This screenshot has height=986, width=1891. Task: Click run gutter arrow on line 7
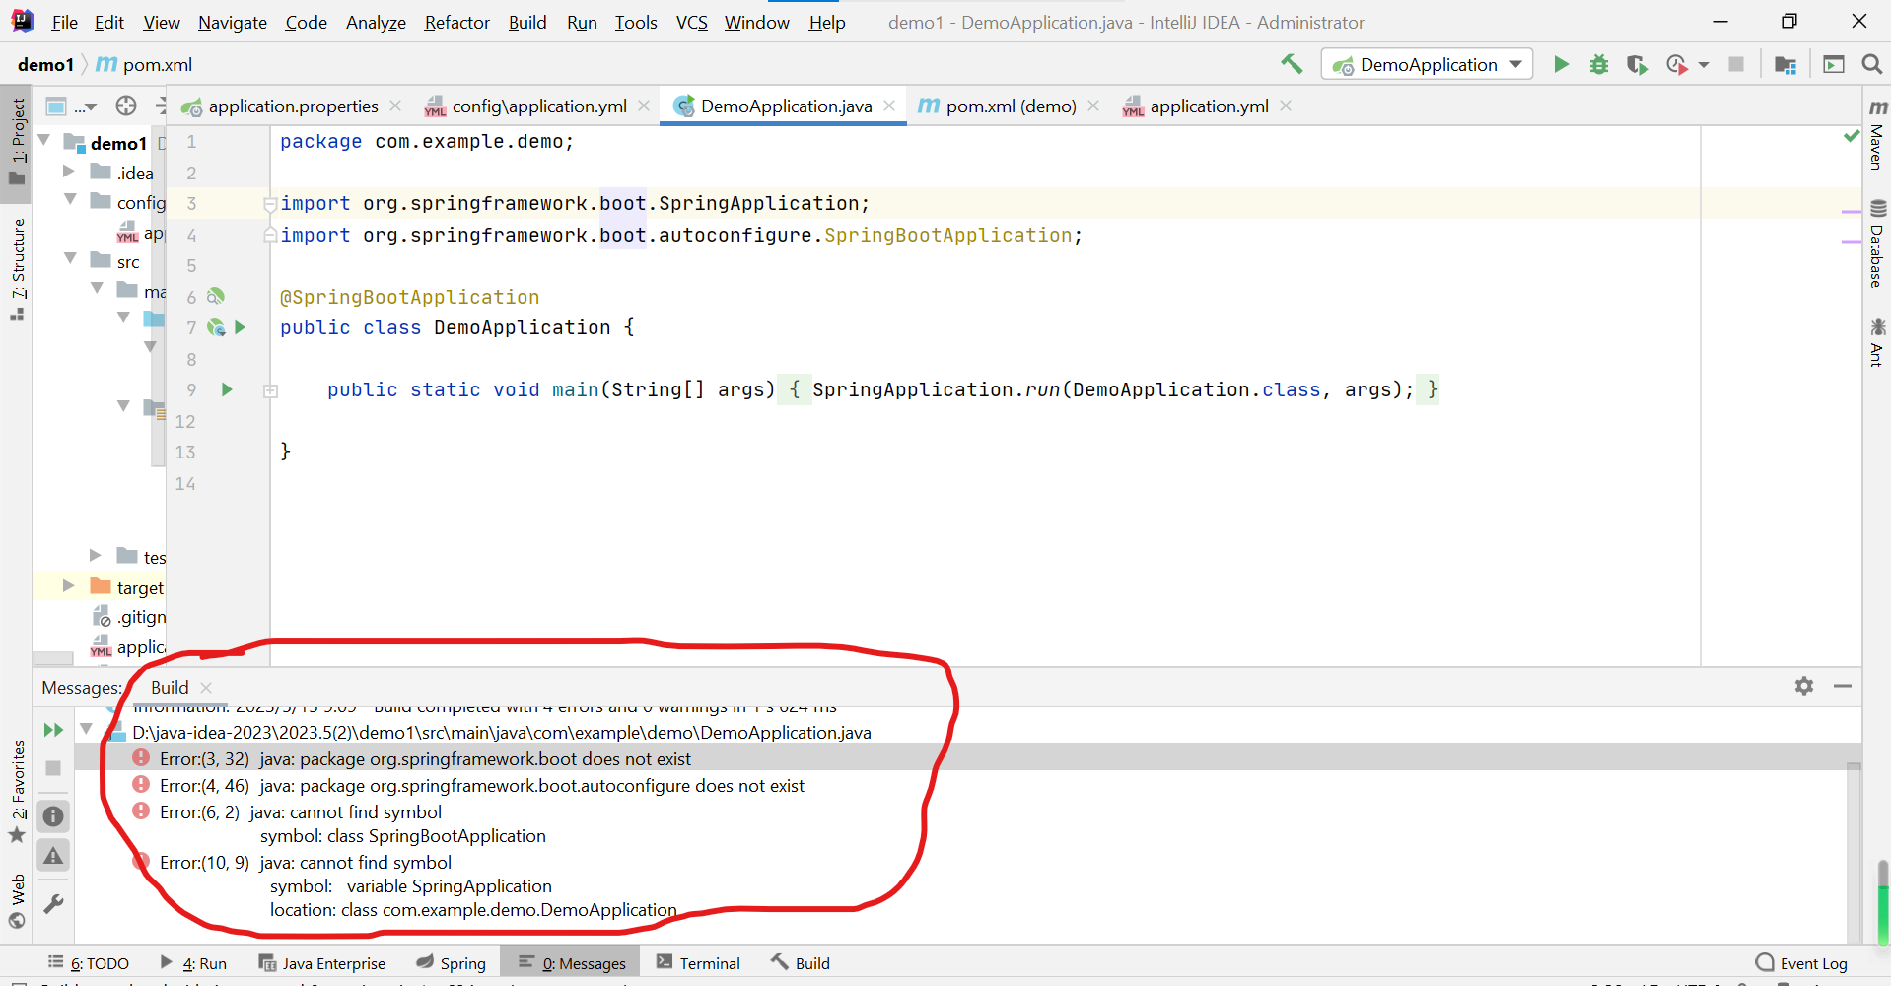pyautogui.click(x=240, y=327)
